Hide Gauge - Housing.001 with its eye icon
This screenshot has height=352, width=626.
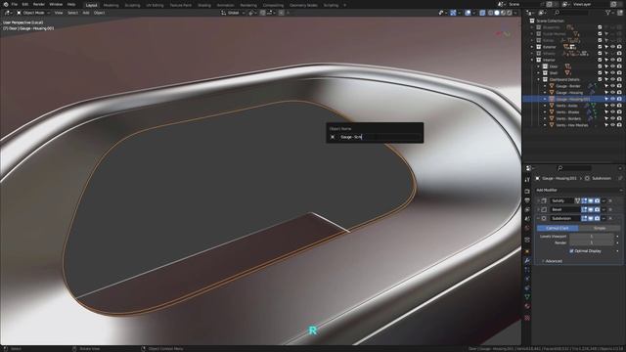click(613, 99)
